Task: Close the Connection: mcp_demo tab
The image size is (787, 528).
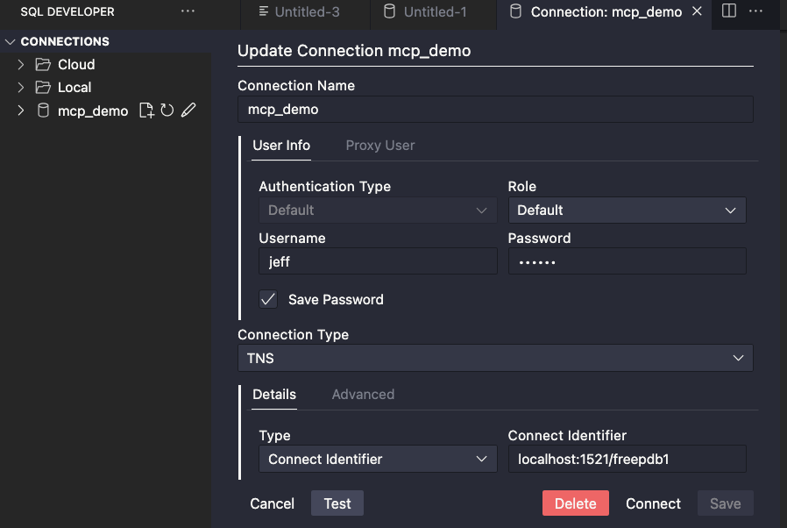Action: point(697,11)
